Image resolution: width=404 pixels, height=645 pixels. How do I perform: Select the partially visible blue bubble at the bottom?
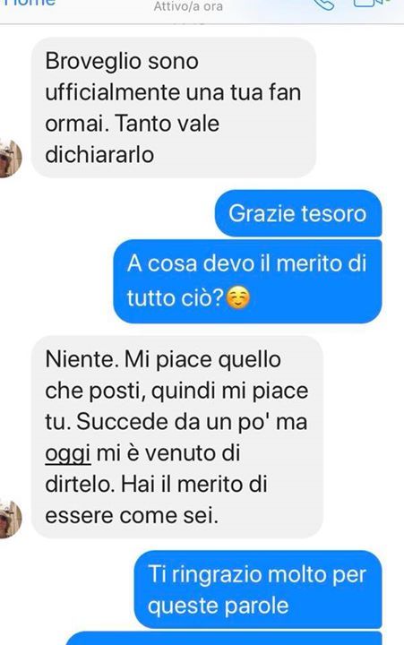tap(224, 639)
